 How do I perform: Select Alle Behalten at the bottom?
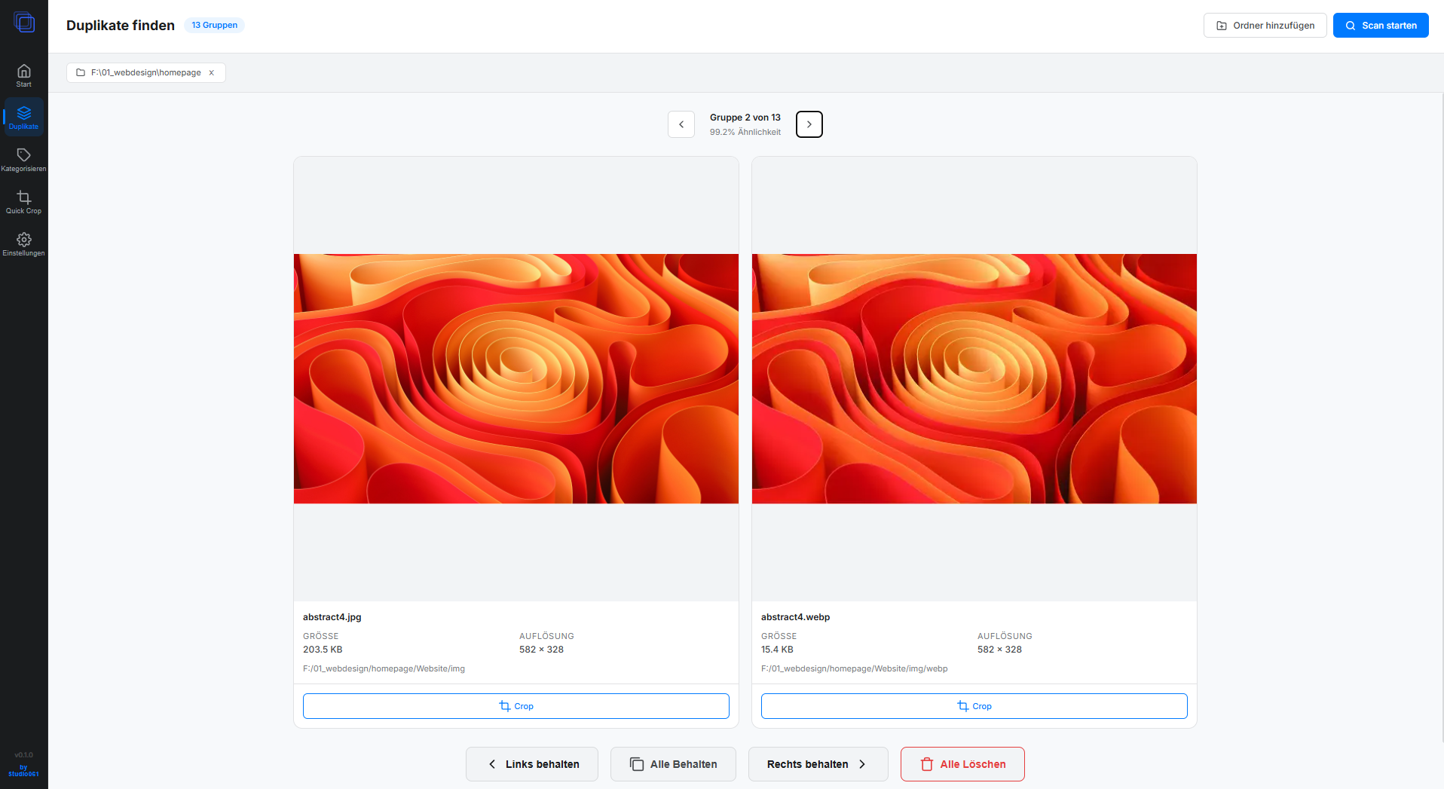[x=672, y=763]
